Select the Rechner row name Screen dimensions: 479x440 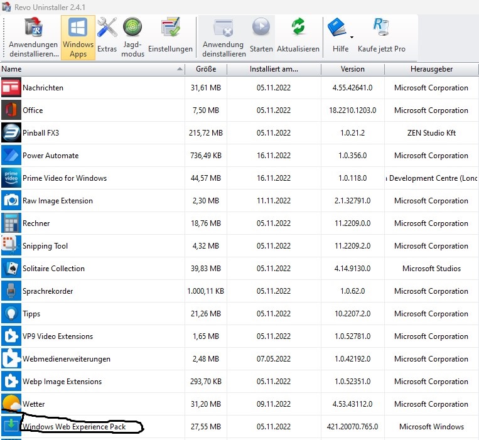(36, 223)
